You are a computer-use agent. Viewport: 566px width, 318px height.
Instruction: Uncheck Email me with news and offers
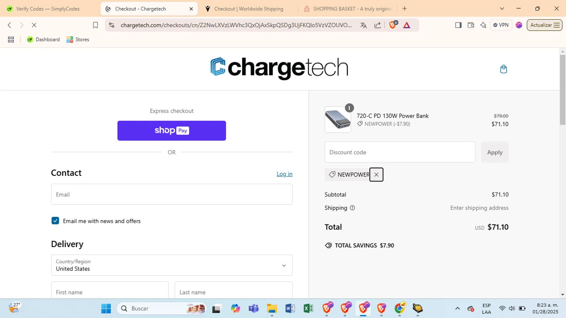(55, 221)
